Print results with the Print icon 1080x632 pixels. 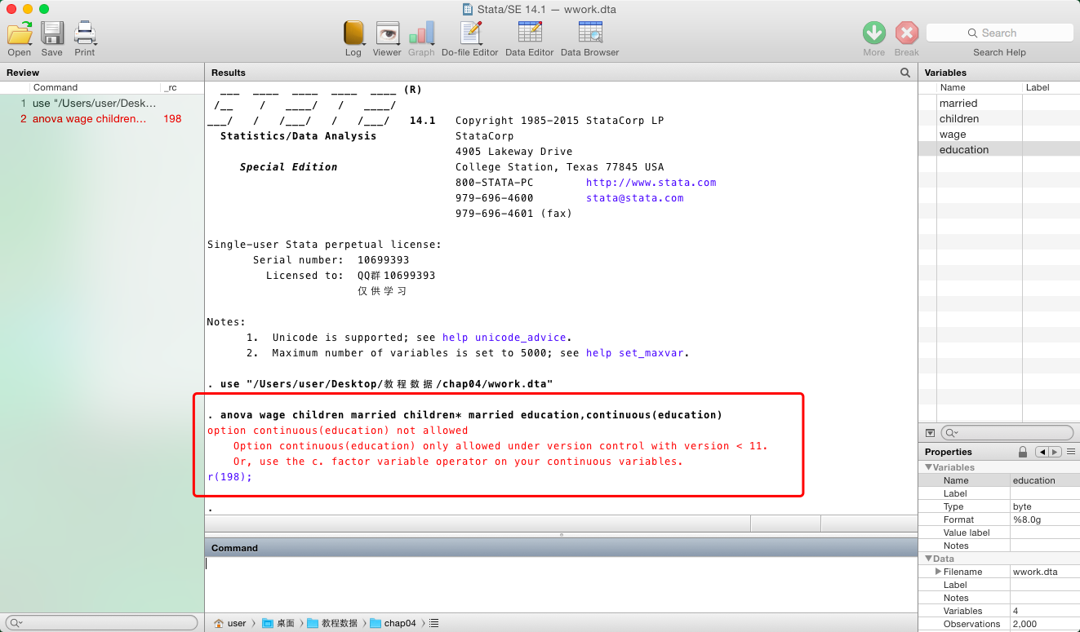coord(85,33)
